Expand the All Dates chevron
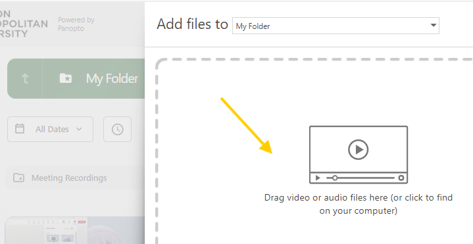The height and width of the screenshot is (244, 473). coord(79,129)
